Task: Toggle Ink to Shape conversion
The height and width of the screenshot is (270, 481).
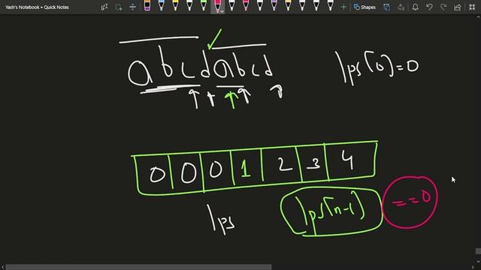Action: pos(387,7)
